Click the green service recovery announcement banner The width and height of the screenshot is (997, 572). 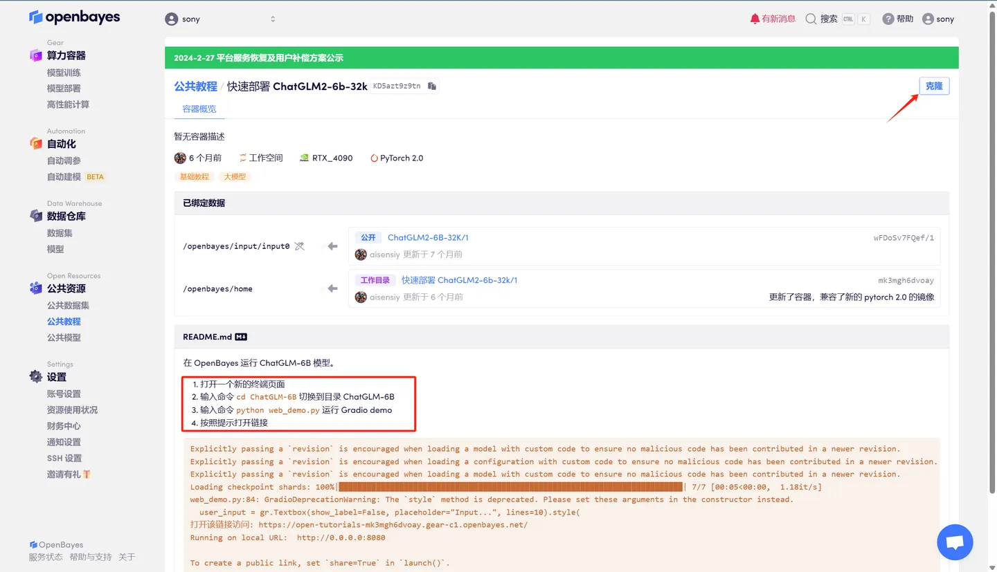click(562, 57)
